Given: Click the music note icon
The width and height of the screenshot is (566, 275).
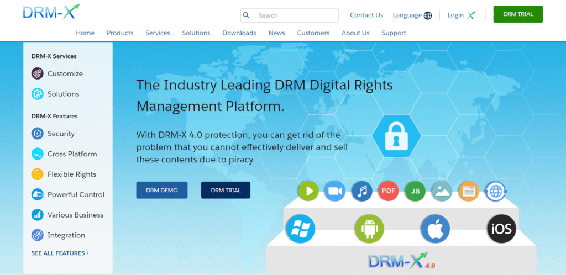Looking at the screenshot, I should [x=361, y=191].
